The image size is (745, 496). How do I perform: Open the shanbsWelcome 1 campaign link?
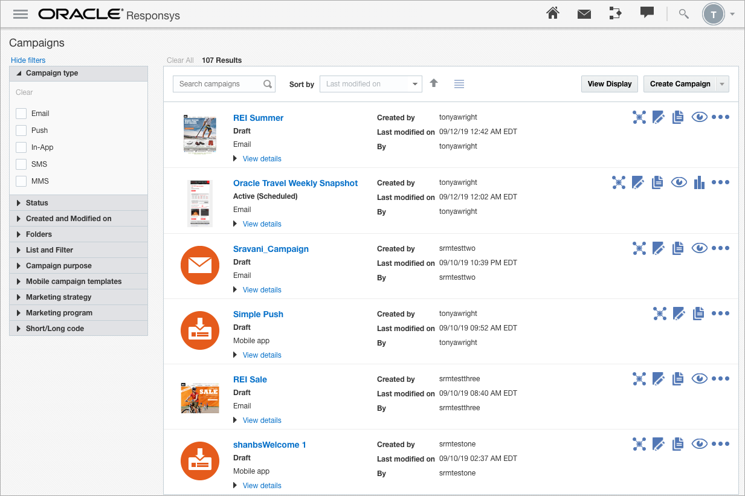click(x=269, y=445)
